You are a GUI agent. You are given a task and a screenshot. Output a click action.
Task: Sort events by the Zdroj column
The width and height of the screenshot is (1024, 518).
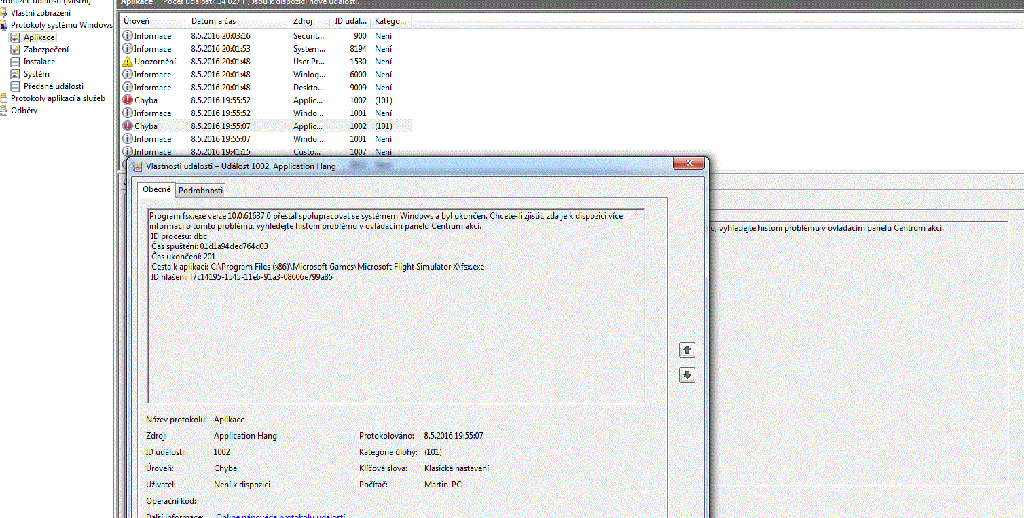[x=310, y=21]
